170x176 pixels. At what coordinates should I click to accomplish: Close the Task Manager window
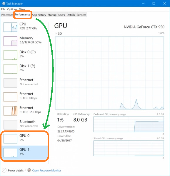pos(164,4)
